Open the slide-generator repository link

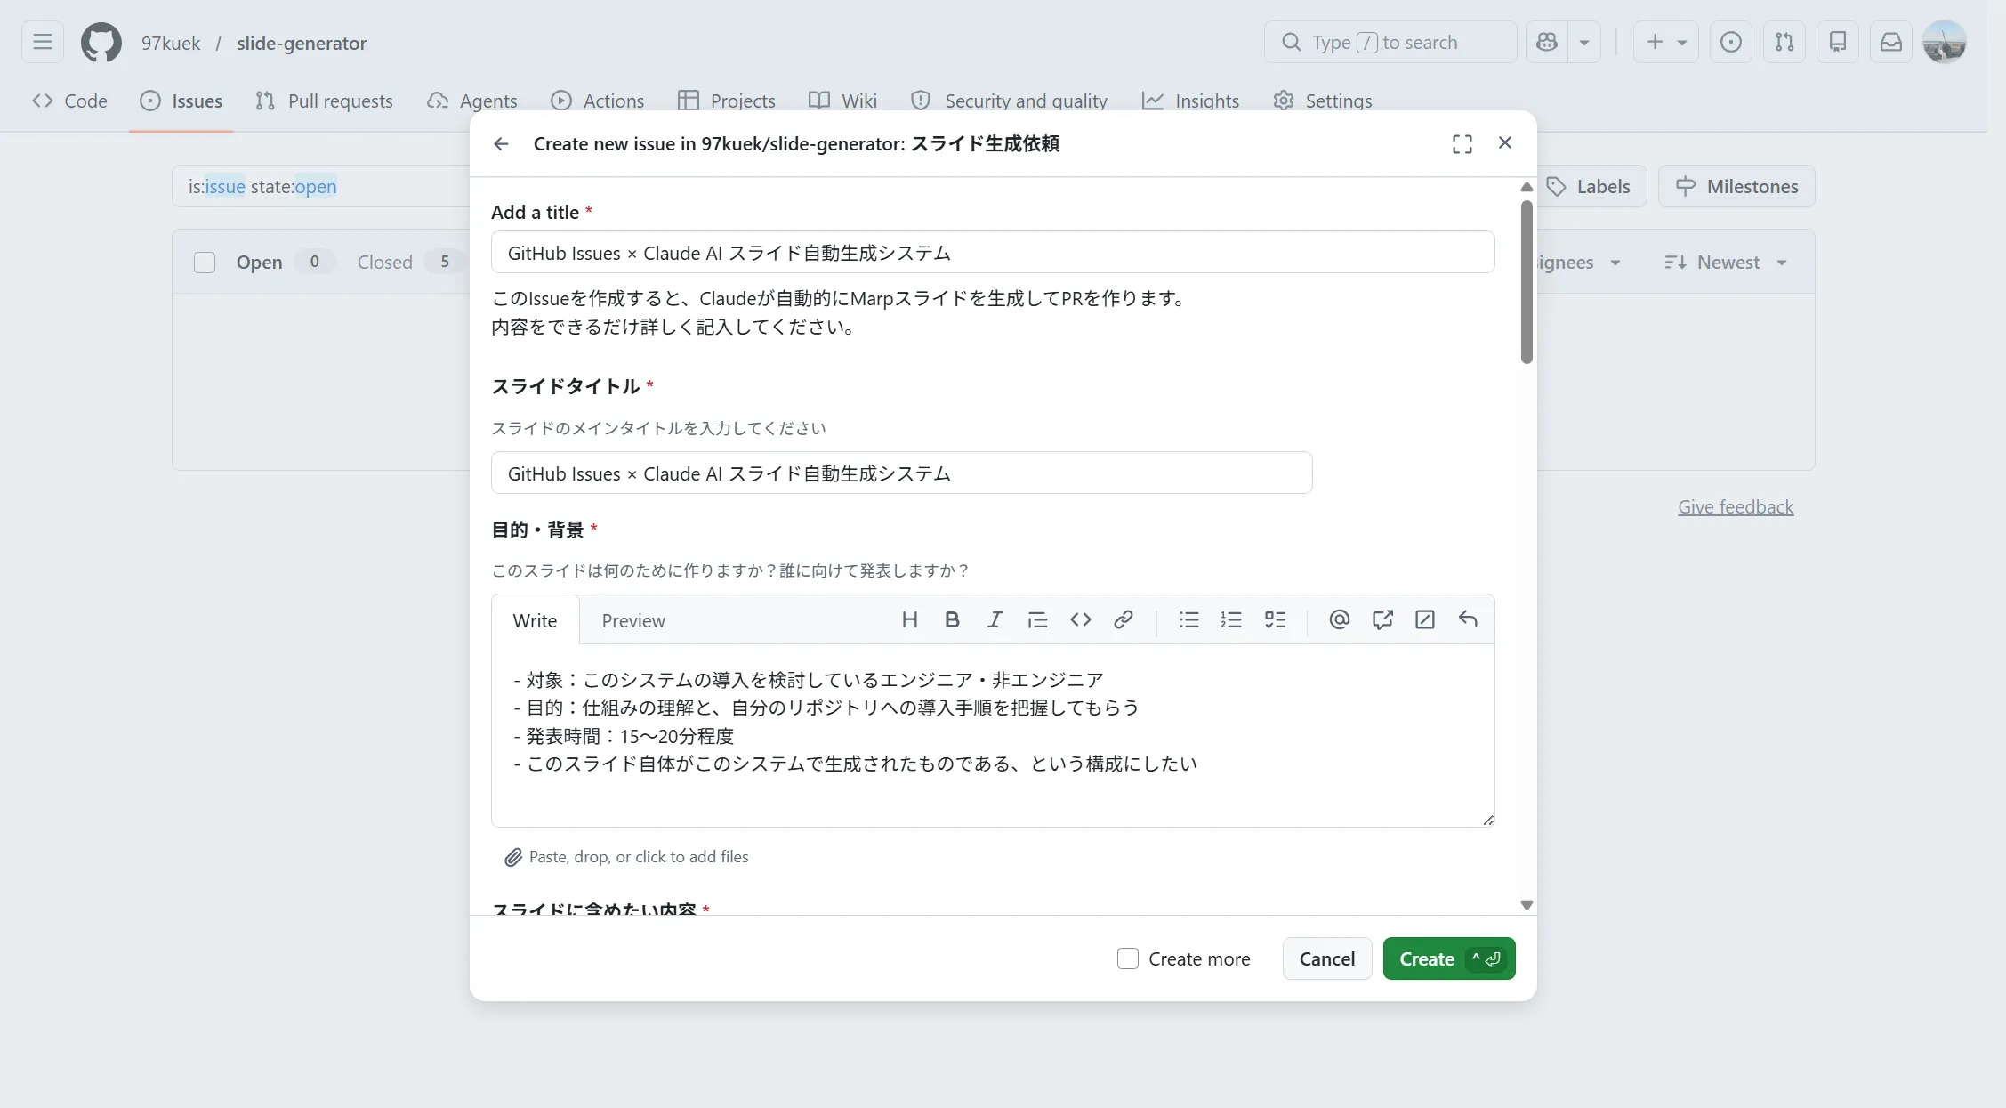302,43
